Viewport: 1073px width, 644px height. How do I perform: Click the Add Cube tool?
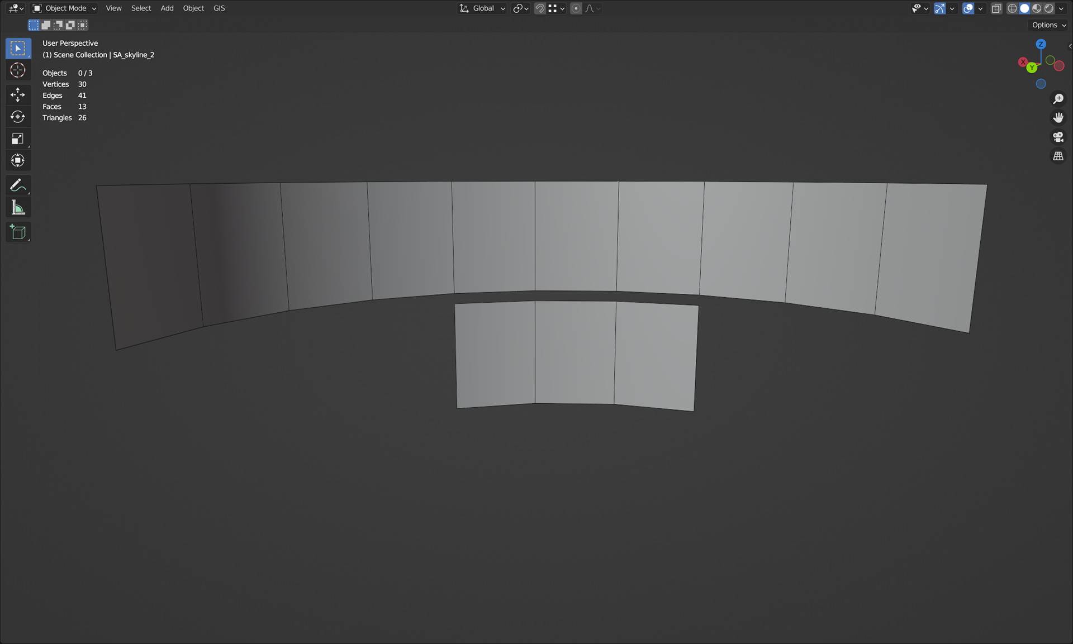(17, 232)
